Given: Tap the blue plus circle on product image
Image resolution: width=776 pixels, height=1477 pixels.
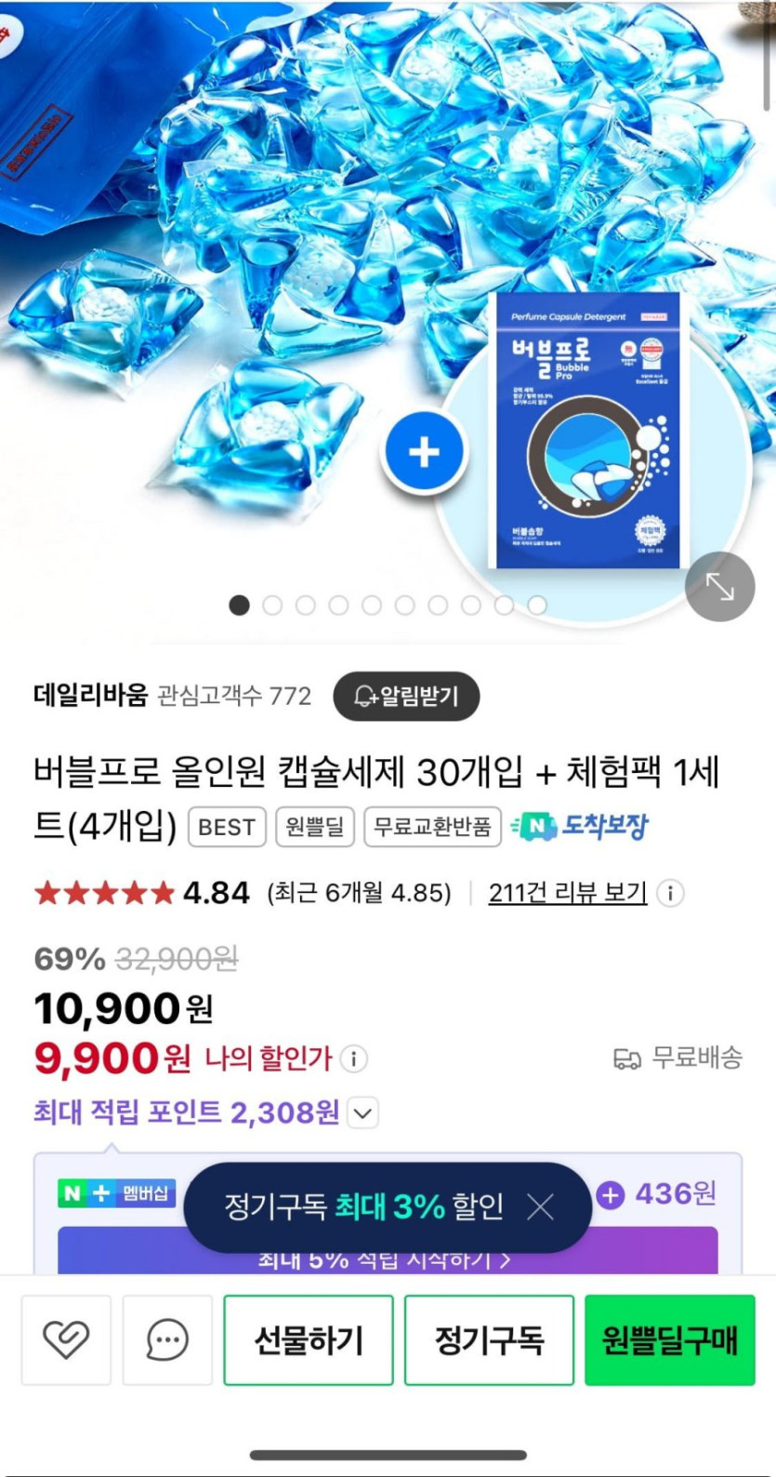Looking at the screenshot, I should (x=424, y=452).
